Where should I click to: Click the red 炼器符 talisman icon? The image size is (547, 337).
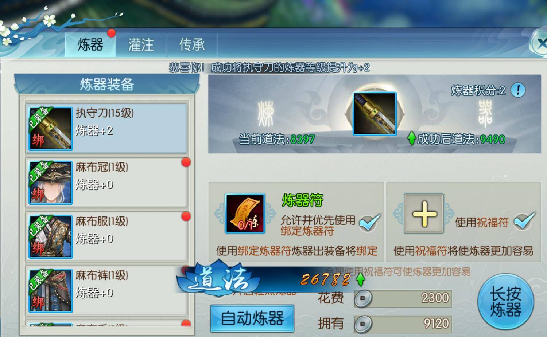(x=245, y=213)
